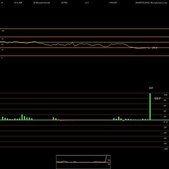The width and height of the screenshot is (169, 169).
Task: Click the 70 level label on RSI axis
Action: 2,39
